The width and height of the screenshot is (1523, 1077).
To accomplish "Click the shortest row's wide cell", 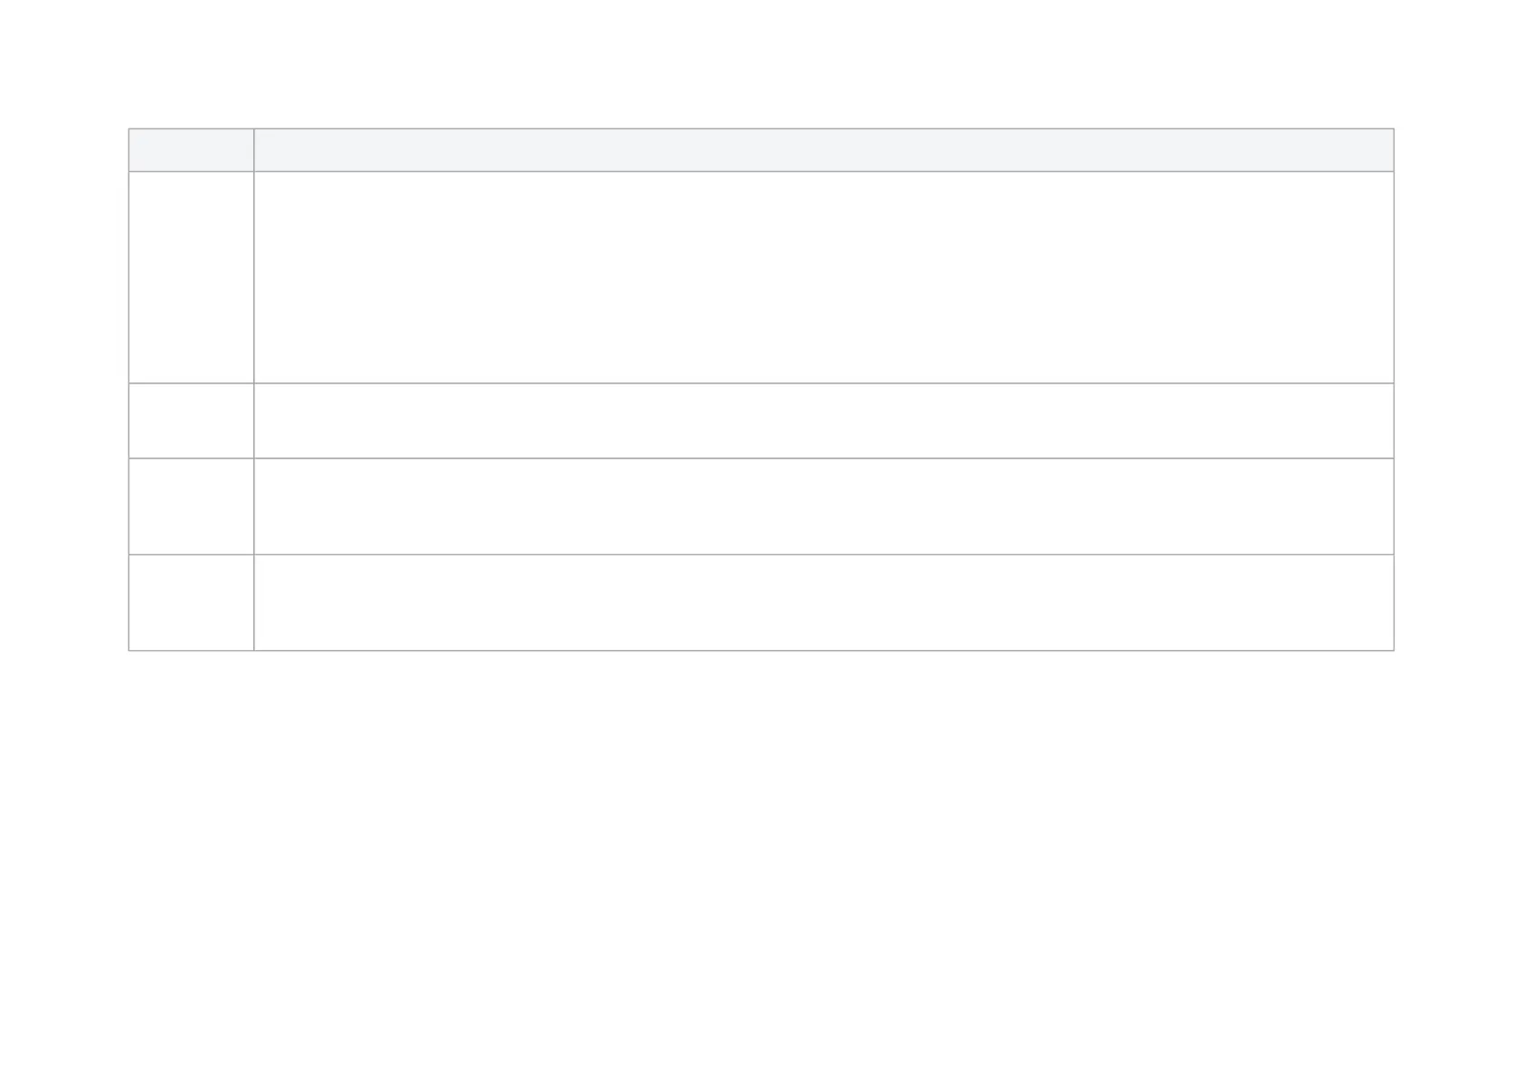I will point(824,421).
